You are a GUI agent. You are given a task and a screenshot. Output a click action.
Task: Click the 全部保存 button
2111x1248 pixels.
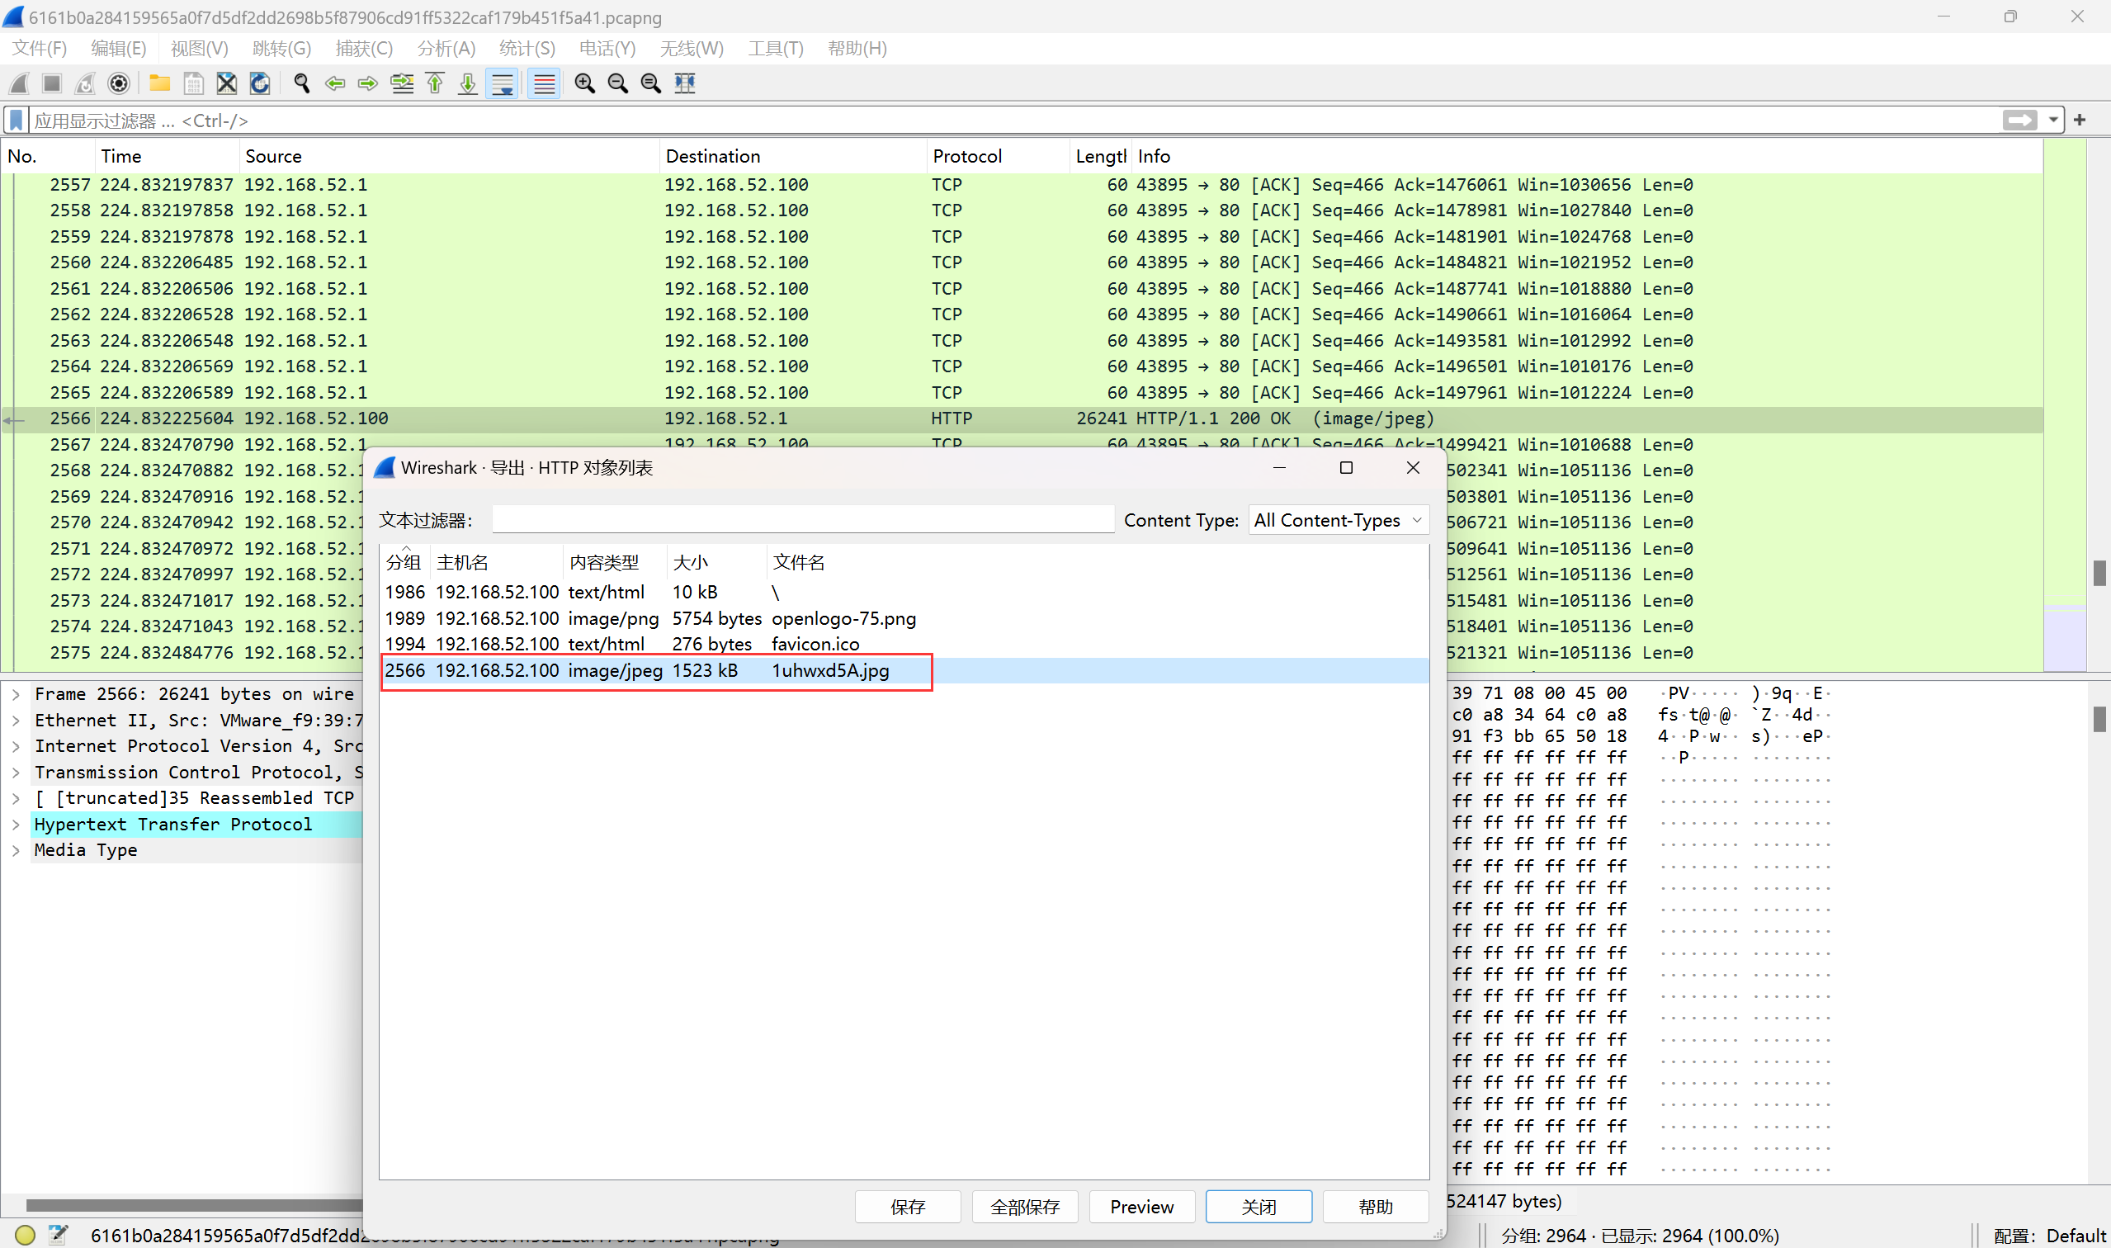point(1024,1207)
